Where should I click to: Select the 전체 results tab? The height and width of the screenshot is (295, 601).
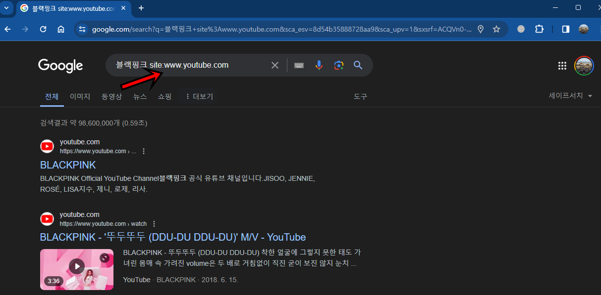pyautogui.click(x=52, y=97)
